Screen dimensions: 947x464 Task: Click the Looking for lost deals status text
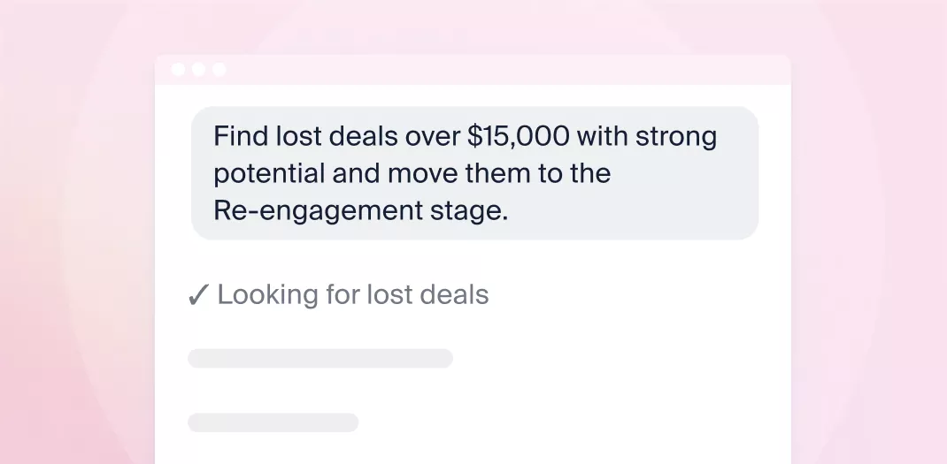tap(353, 295)
